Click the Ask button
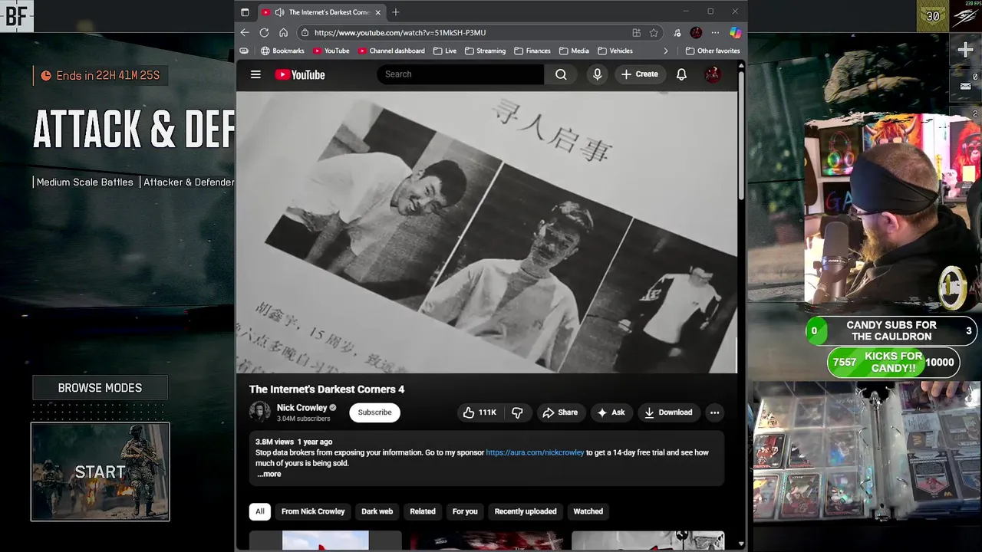This screenshot has height=552, width=982. coord(611,412)
